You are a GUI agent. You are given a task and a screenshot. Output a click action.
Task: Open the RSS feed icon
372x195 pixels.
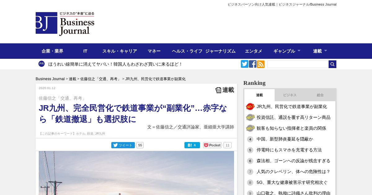tap(261, 64)
